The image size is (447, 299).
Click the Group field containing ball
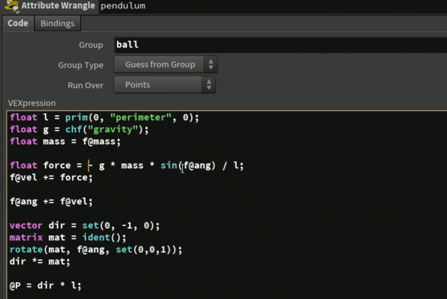[x=281, y=45]
